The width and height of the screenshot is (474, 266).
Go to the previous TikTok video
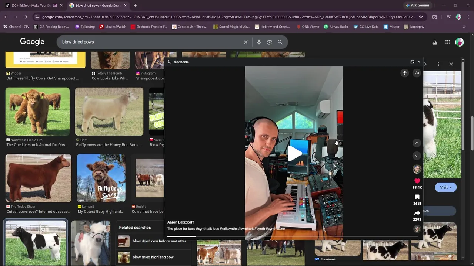click(417, 143)
